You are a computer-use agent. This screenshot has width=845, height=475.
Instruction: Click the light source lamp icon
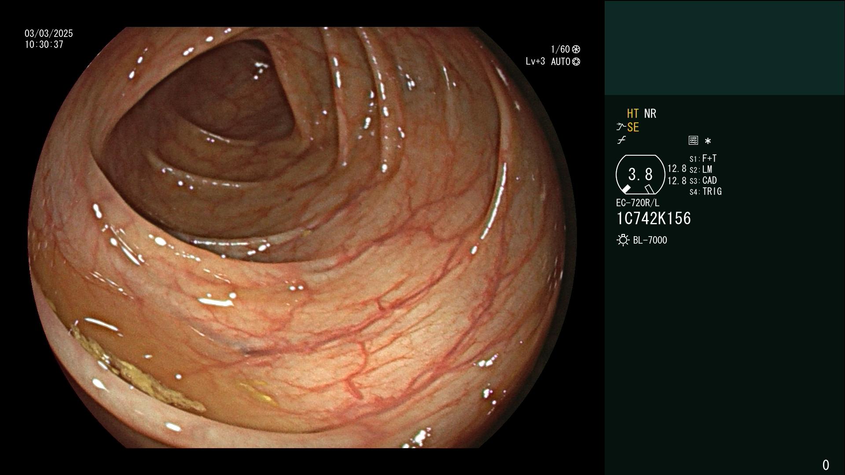pyautogui.click(x=623, y=240)
